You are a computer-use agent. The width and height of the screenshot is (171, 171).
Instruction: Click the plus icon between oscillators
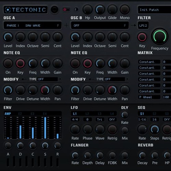66,25
